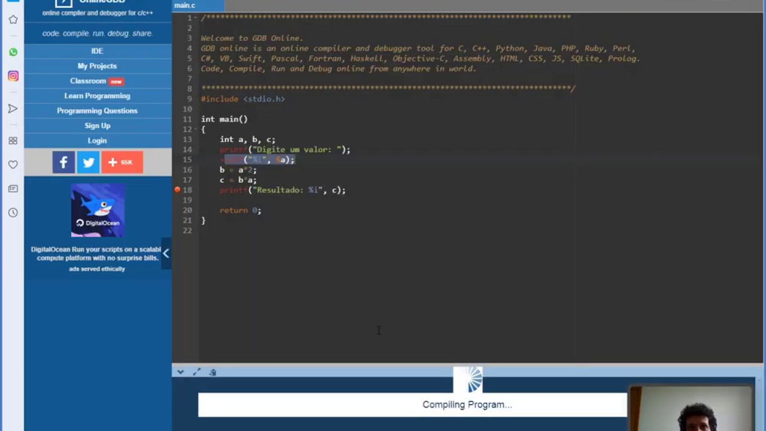Image resolution: width=766 pixels, height=431 pixels.
Task: Collapse the left sidebar with arrow
Action: [166, 253]
